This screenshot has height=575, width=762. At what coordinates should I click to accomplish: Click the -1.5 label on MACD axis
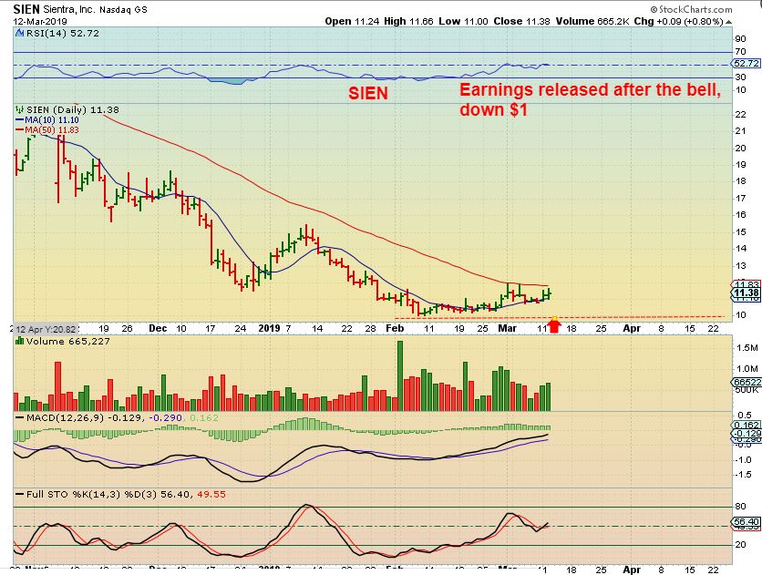pos(744,475)
